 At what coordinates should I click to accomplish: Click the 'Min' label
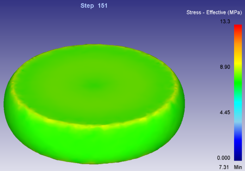238,167
